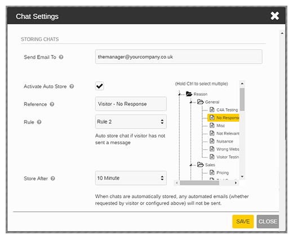
Task: Select the Pricing reason under Sales
Action: click(223, 172)
